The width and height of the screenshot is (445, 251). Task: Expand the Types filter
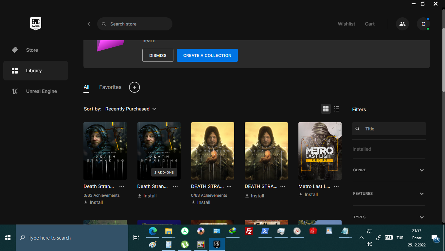pyautogui.click(x=389, y=217)
